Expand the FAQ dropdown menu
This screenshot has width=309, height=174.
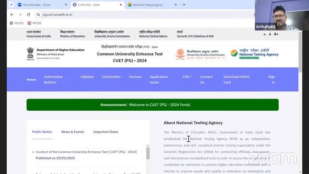tap(187, 77)
